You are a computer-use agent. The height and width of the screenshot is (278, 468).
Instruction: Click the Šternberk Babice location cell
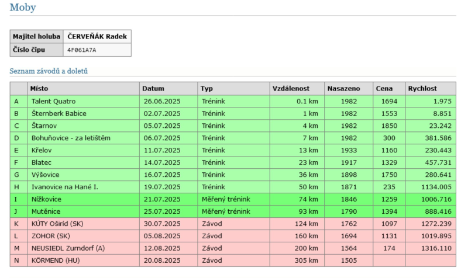[59, 113]
